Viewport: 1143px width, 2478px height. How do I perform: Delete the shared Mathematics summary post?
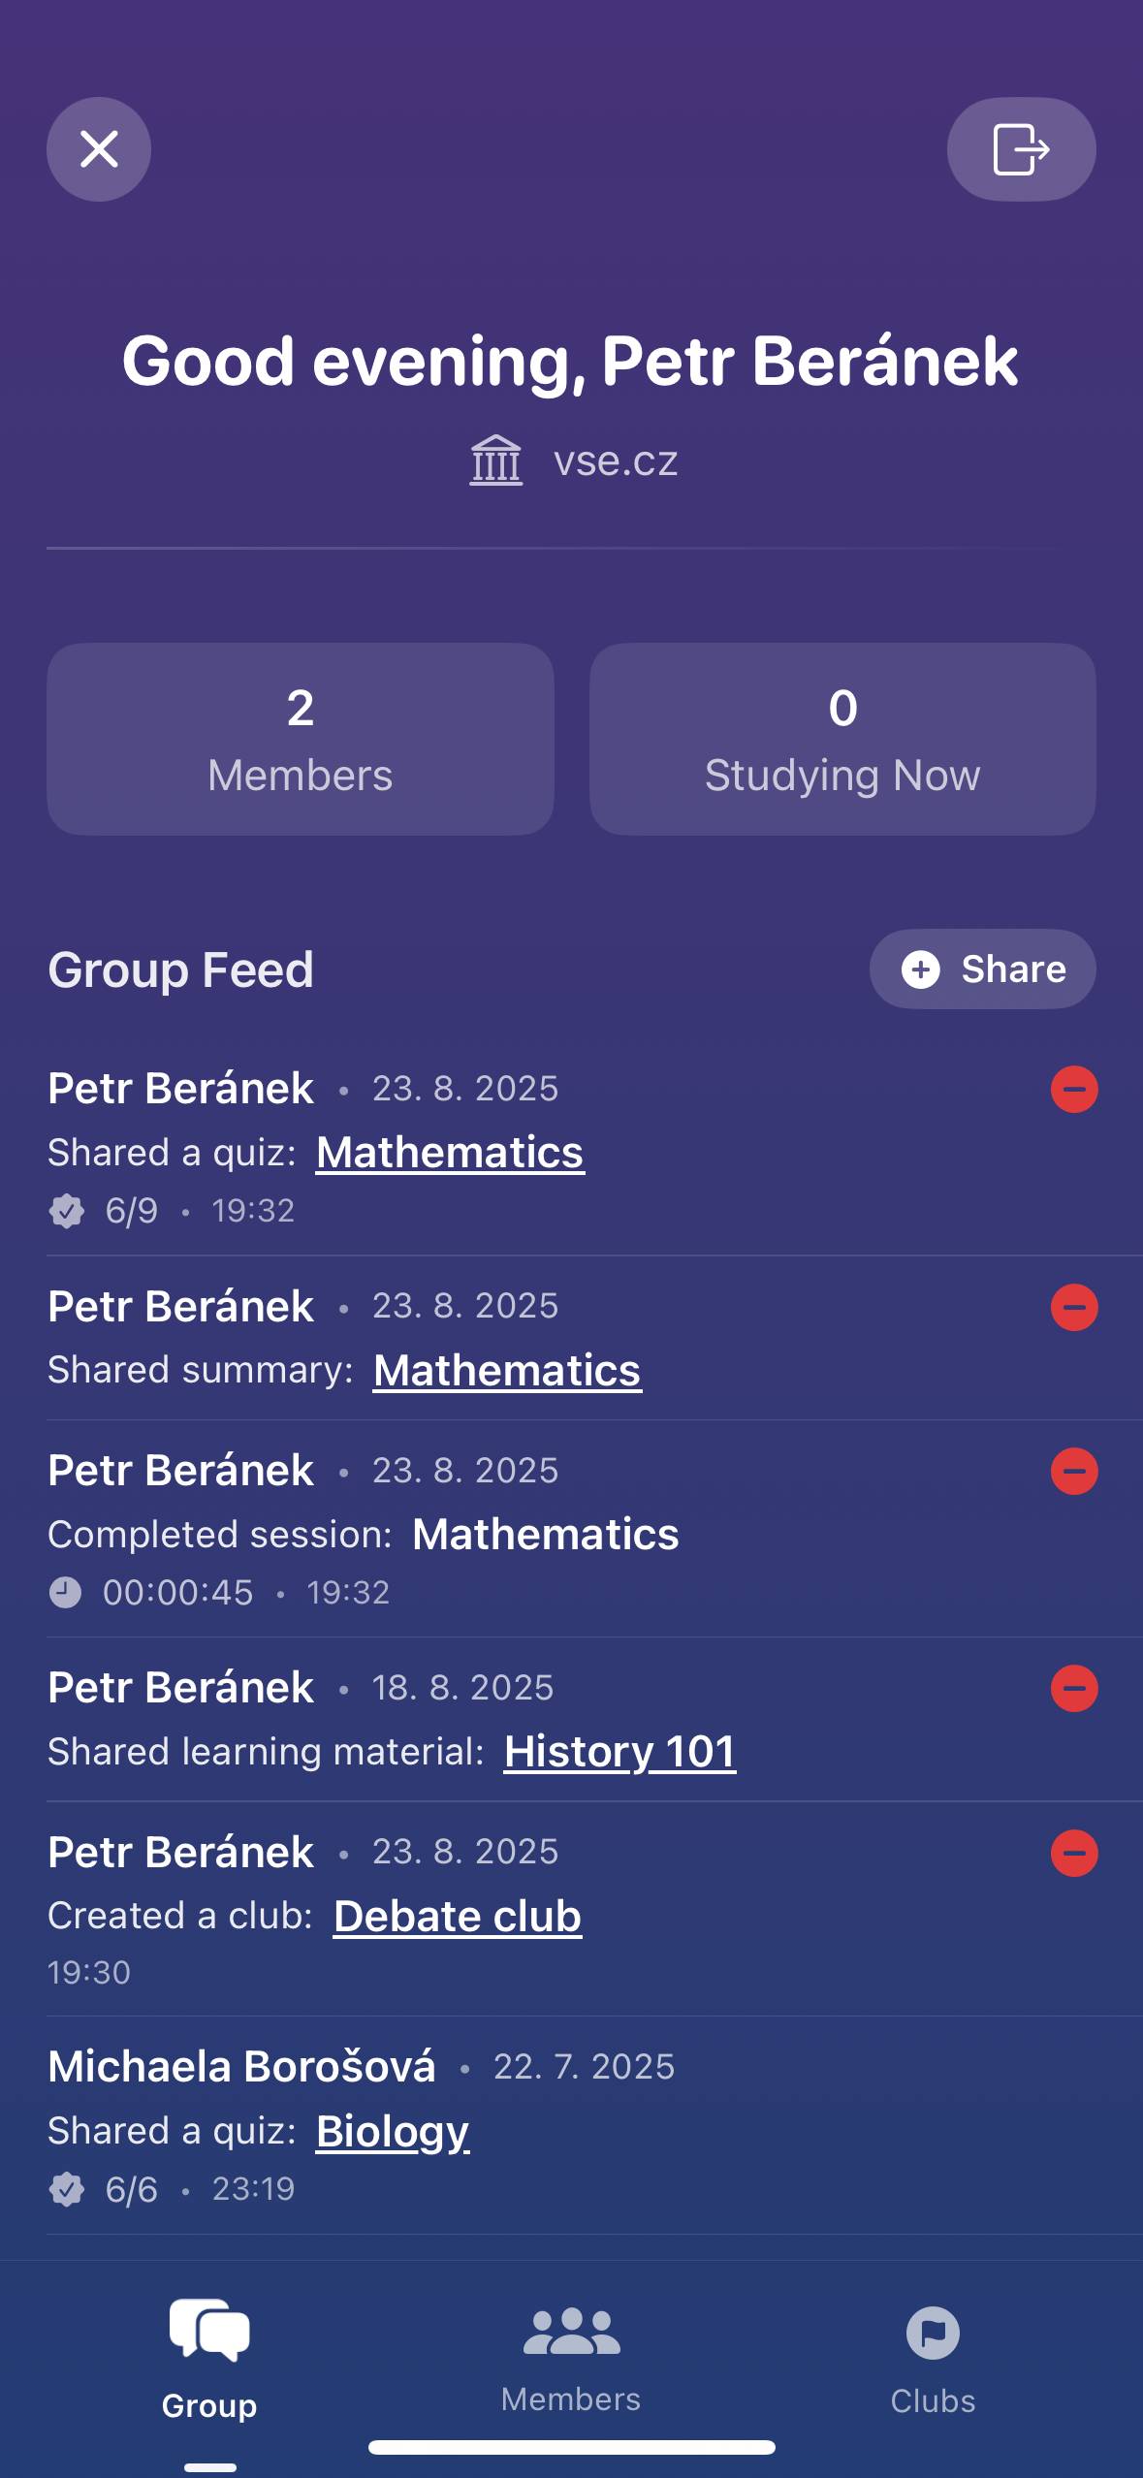(1074, 1307)
